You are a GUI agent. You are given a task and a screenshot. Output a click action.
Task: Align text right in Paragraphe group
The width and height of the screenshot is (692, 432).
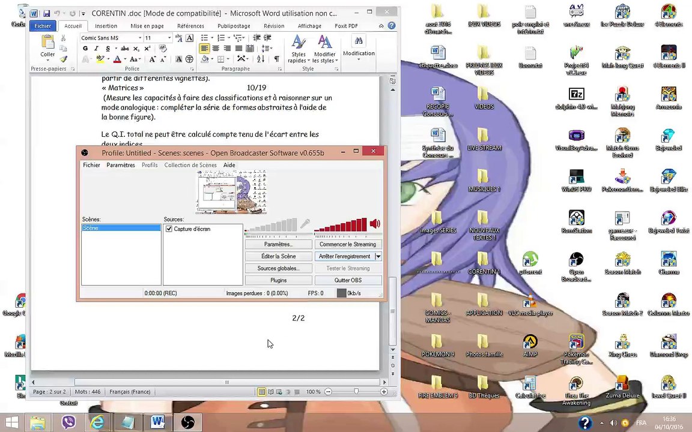[x=227, y=49]
